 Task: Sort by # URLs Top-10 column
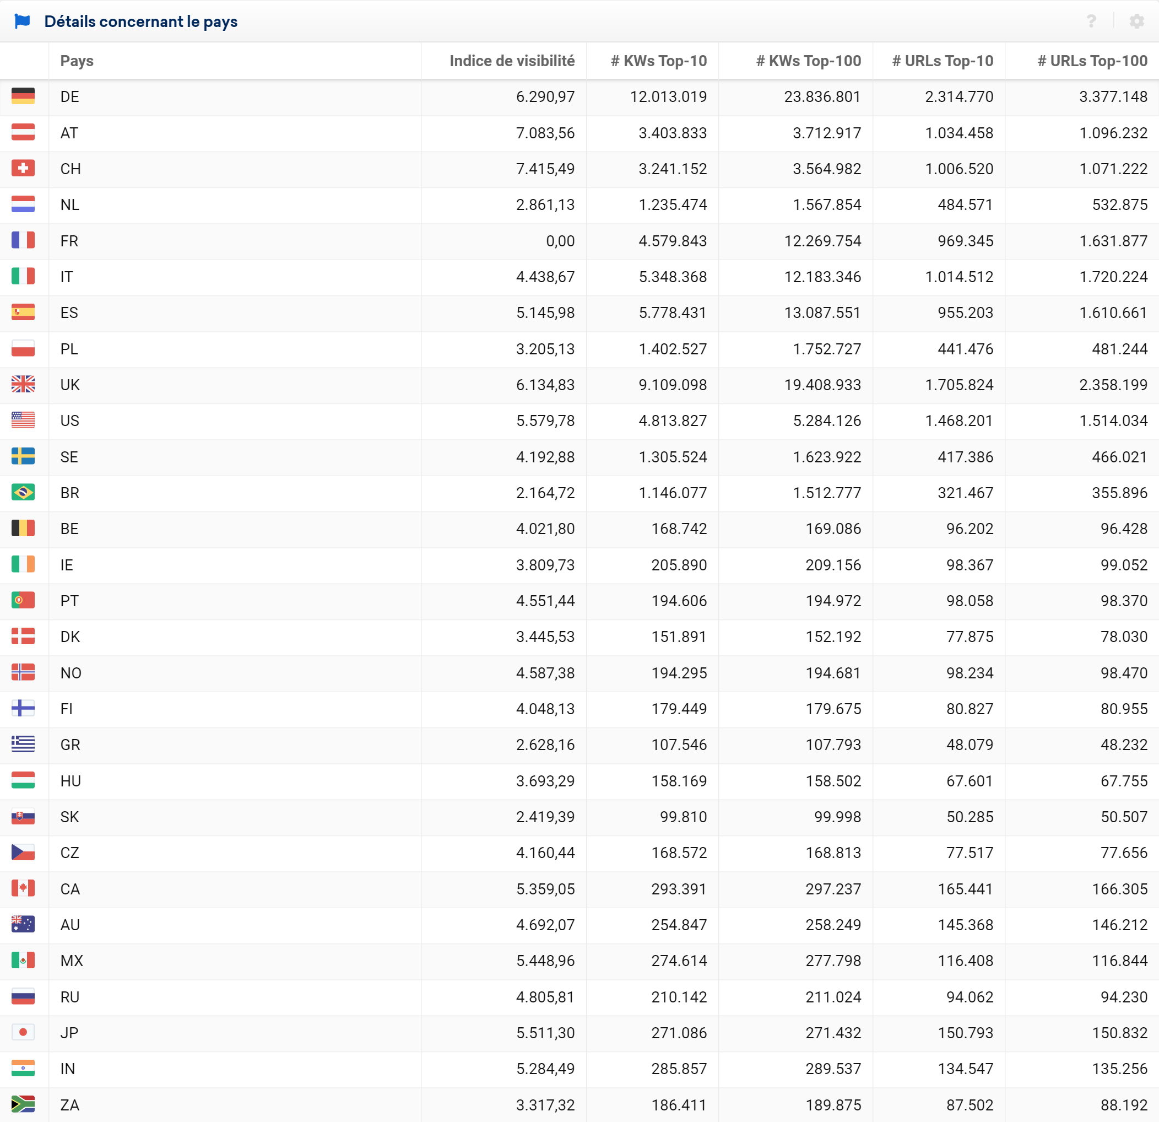tap(943, 61)
